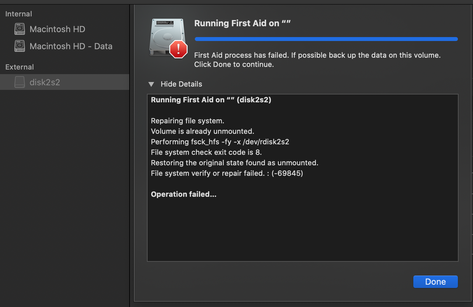Click the disk2s2 external drive icon
Image resolution: width=473 pixels, height=307 pixels.
(x=20, y=82)
